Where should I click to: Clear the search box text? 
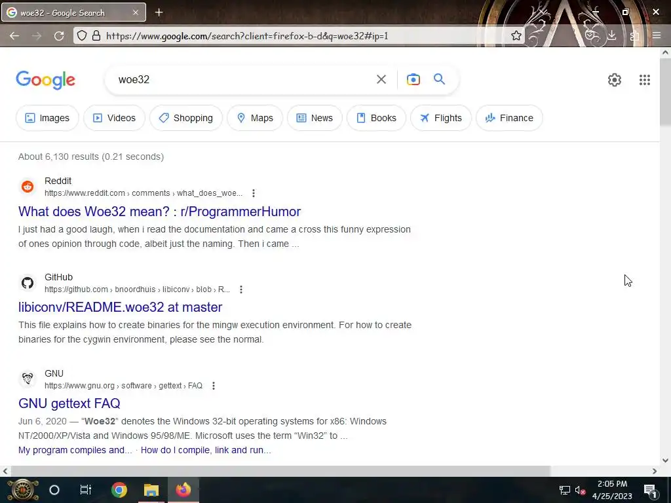[x=381, y=79]
